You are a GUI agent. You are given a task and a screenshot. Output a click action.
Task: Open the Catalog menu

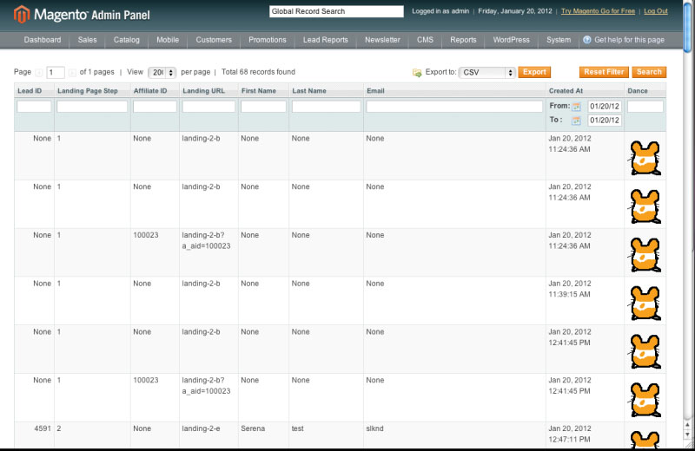pos(127,40)
